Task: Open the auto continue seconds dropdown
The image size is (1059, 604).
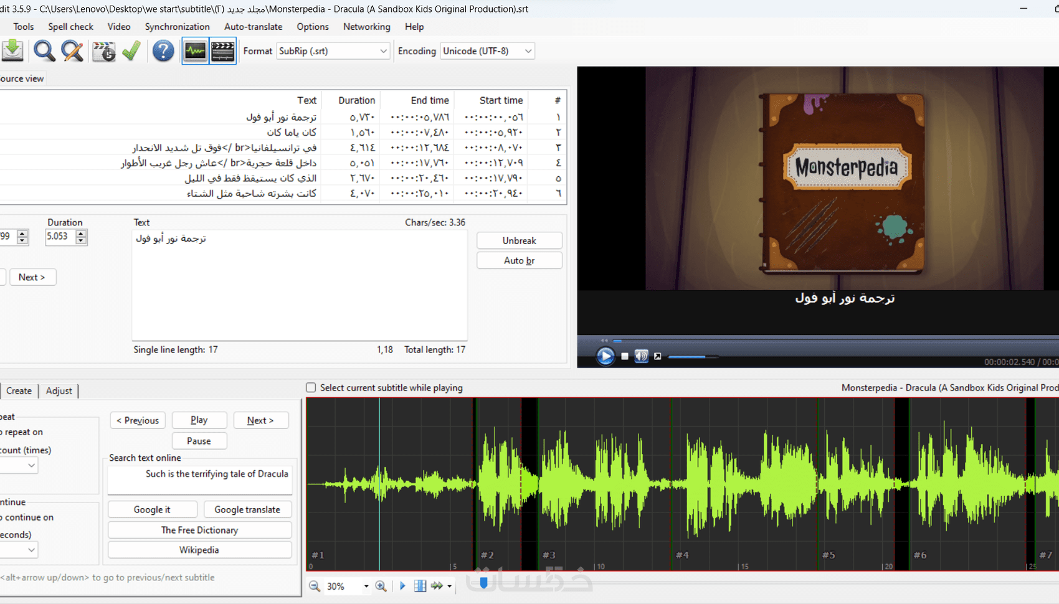Action: tap(31, 550)
